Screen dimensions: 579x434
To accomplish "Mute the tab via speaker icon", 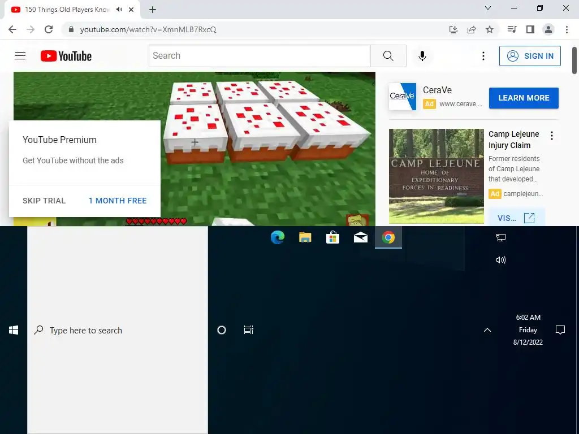I will coord(119,10).
